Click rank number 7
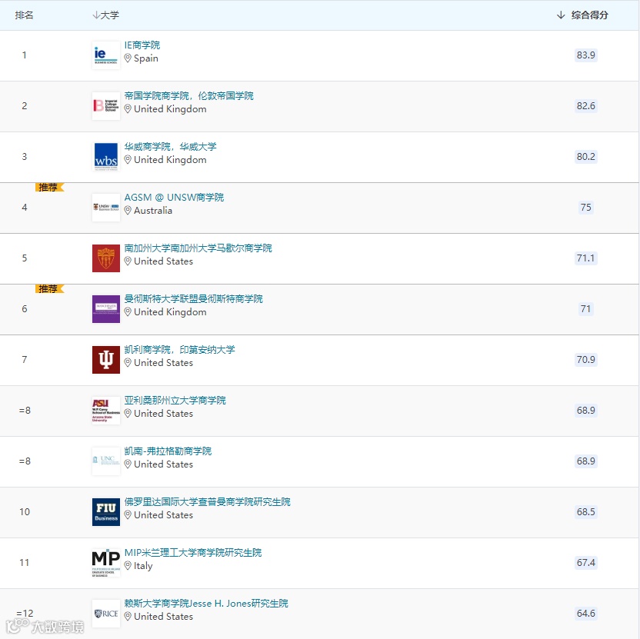 (25, 360)
